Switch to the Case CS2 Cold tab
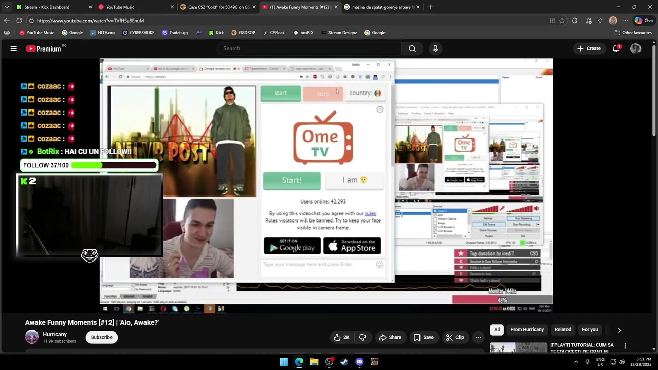The width and height of the screenshot is (658, 370). tap(219, 7)
